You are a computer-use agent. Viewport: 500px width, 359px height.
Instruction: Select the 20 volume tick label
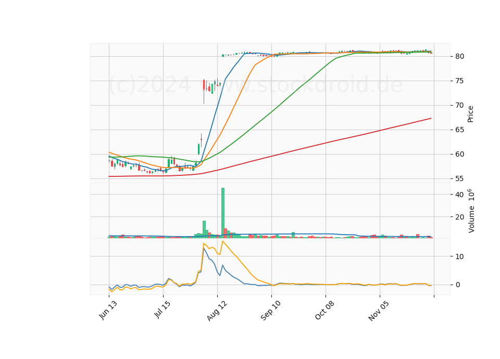pos(459,217)
